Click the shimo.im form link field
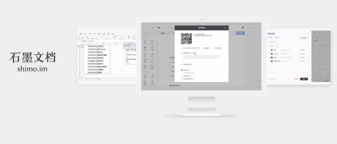Screen dimensions: 337x144 coord(191,48)
